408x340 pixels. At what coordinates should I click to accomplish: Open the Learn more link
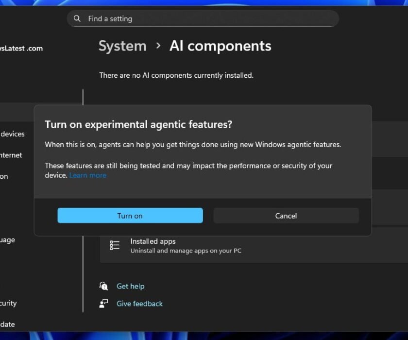[87, 175]
